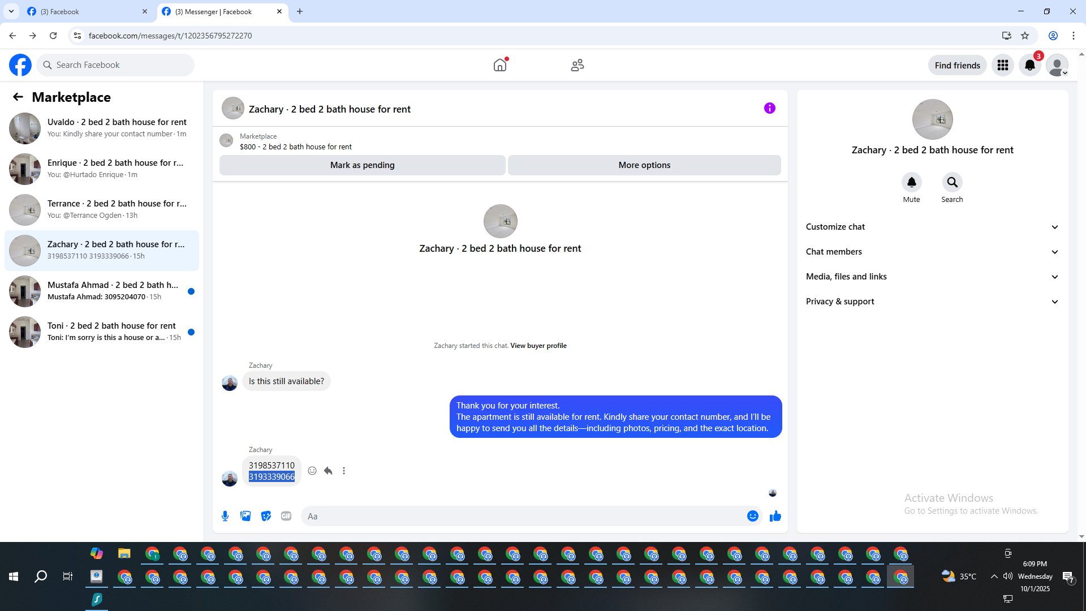The width and height of the screenshot is (1086, 611).
Task: Open Zachary's listing thumbnail in right panel
Action: point(932,119)
